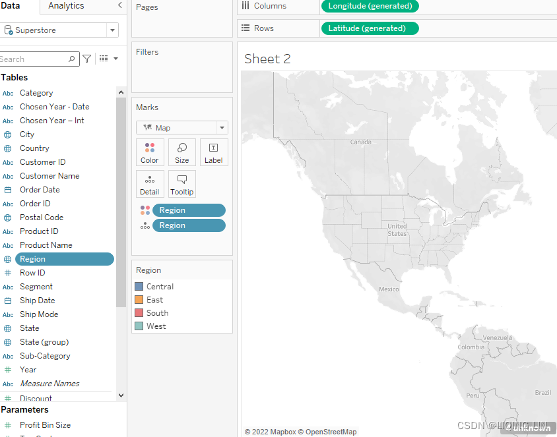This screenshot has height=437, width=557.
Task: Open the Size marks button
Action: pos(182,152)
